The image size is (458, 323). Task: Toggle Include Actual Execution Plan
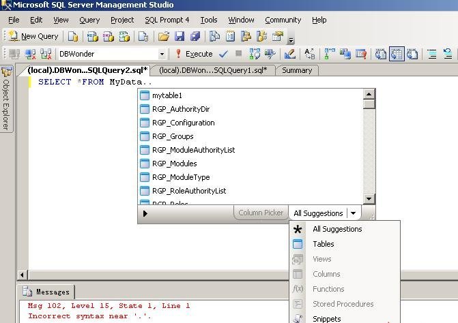(329, 54)
